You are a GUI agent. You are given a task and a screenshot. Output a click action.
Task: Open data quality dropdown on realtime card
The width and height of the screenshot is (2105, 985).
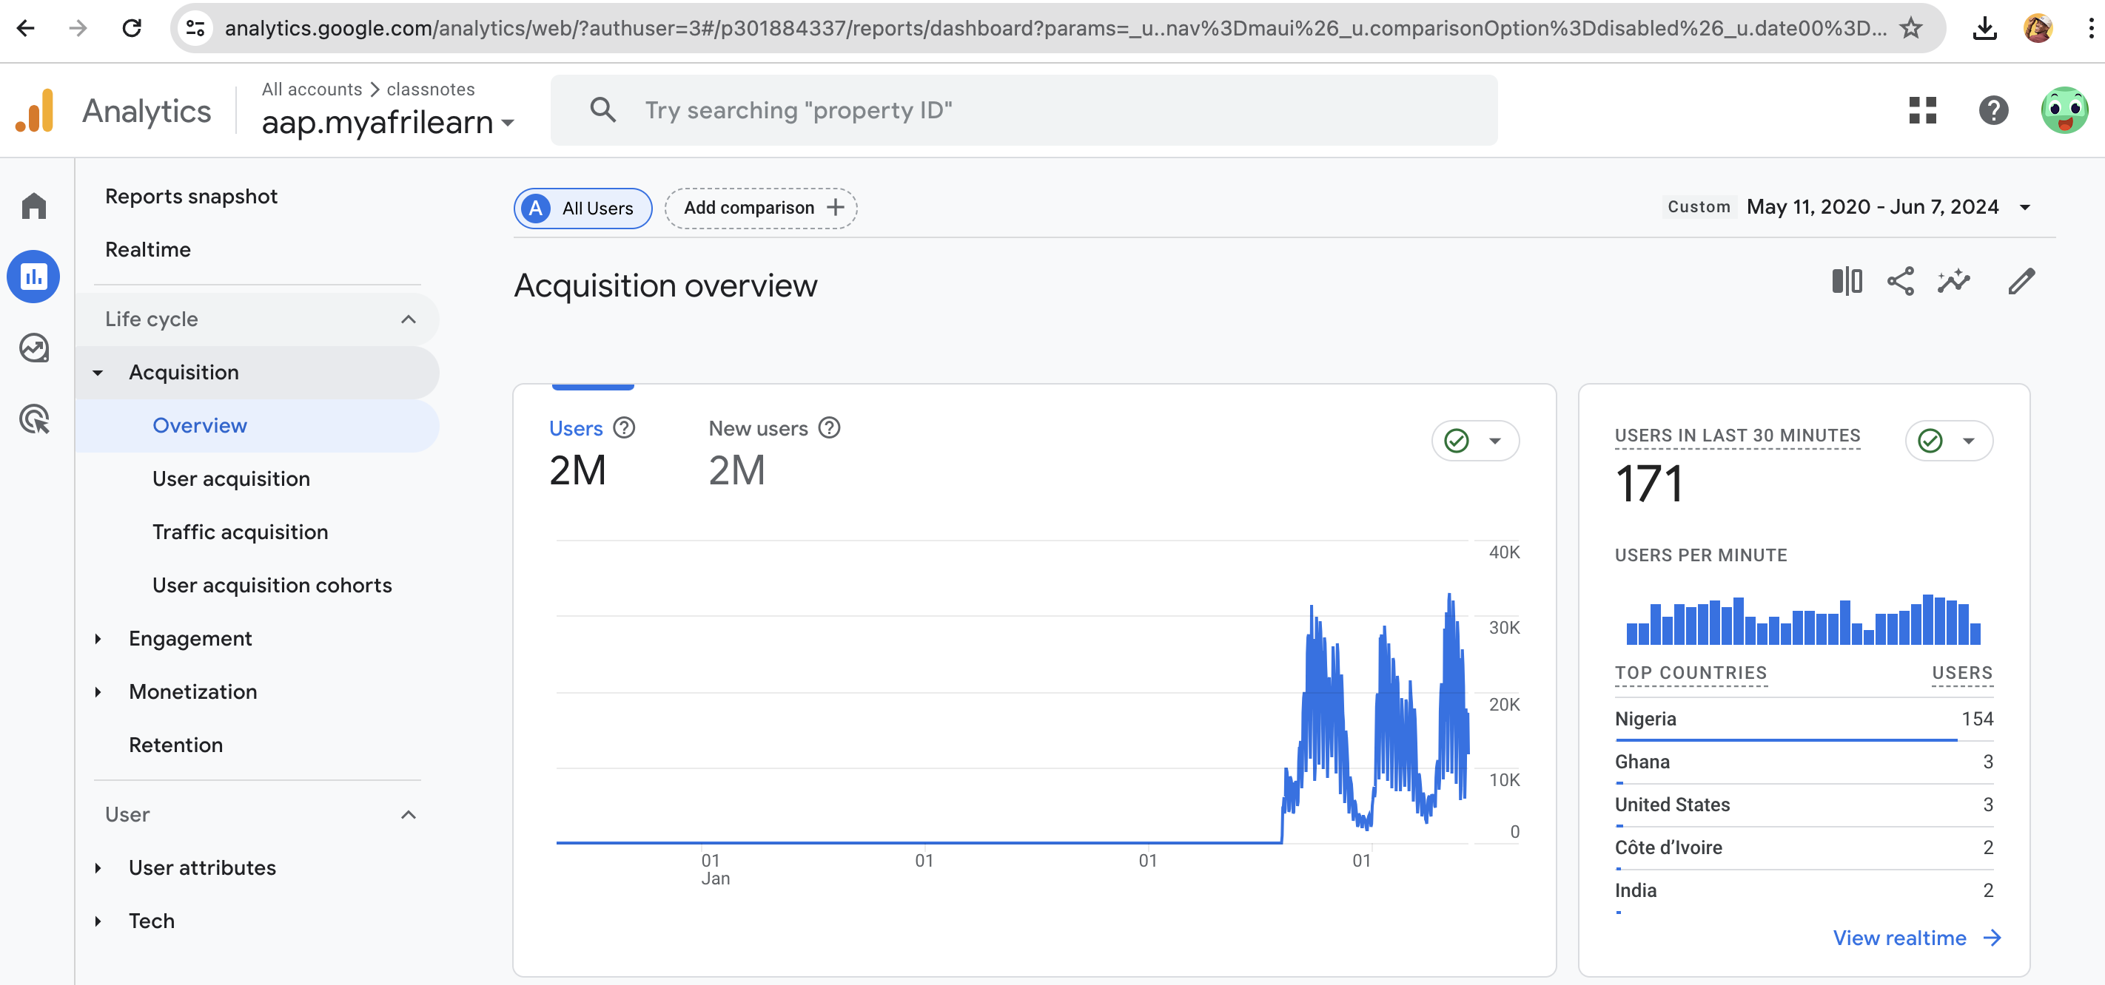[x=1949, y=441]
